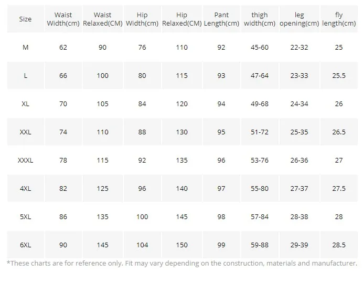The height and width of the screenshot is (286, 363).
Task: Click leg opening value 29-39
Action: 299,245
